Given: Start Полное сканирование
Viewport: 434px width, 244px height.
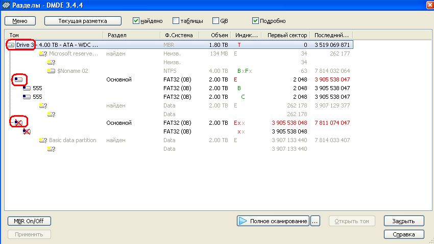Looking at the screenshot, I should tap(273, 221).
